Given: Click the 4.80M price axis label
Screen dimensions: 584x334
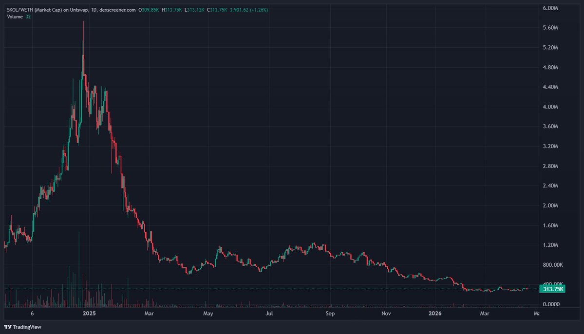Looking at the screenshot, I should click(550, 67).
